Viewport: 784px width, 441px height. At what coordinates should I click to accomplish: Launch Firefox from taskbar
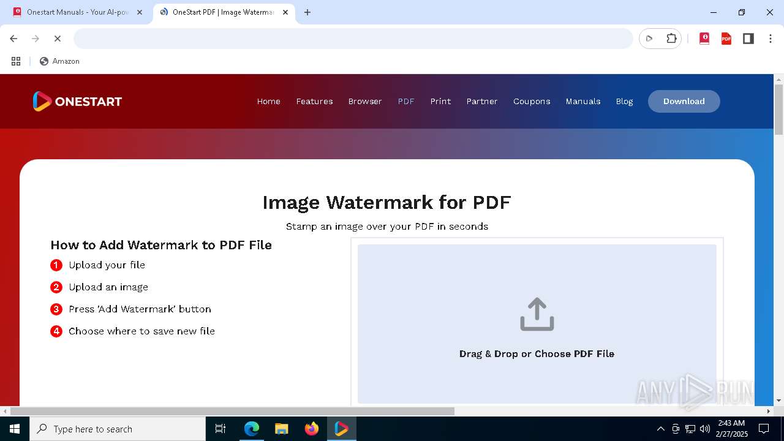[x=312, y=429]
